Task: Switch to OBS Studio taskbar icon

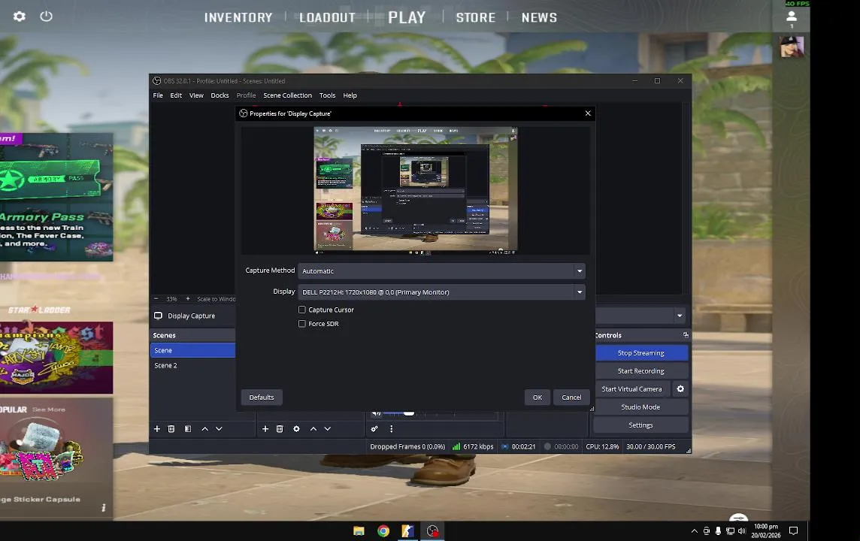Action: 433,530
